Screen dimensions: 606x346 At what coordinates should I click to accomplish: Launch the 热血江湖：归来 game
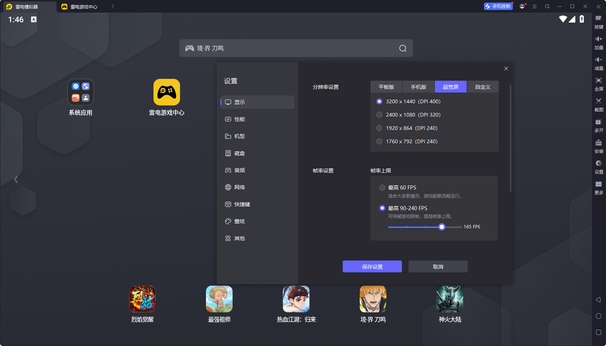(296, 299)
